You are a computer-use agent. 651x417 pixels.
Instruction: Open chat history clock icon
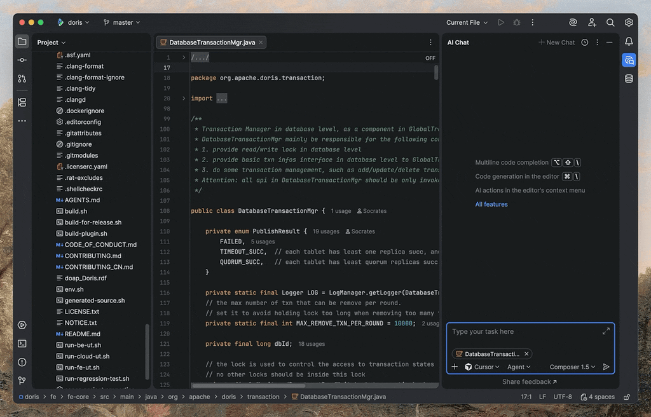click(585, 43)
